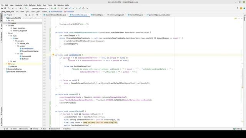Viewport: 246px width, 138px height.
Task: Toggle the Build tool window
Action: pos(43,129)
